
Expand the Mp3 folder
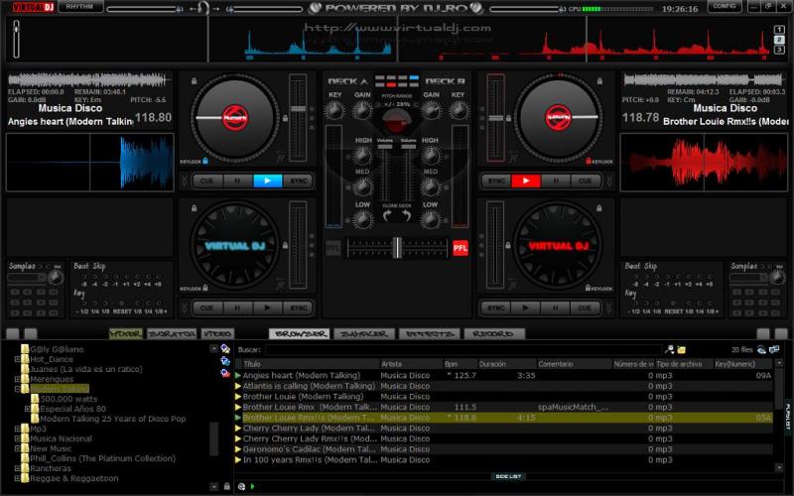pos(17,429)
